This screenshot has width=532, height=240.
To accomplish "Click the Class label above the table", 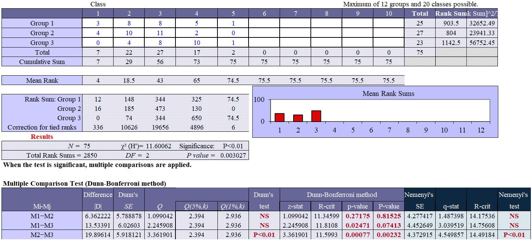I will click(x=98, y=4).
